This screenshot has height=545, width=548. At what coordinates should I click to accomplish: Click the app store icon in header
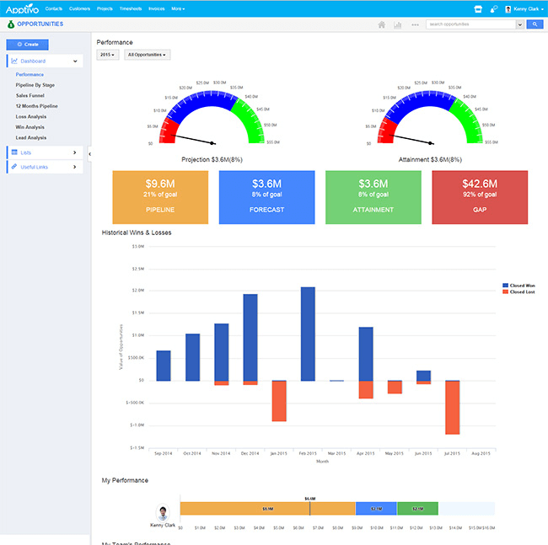(x=478, y=8)
